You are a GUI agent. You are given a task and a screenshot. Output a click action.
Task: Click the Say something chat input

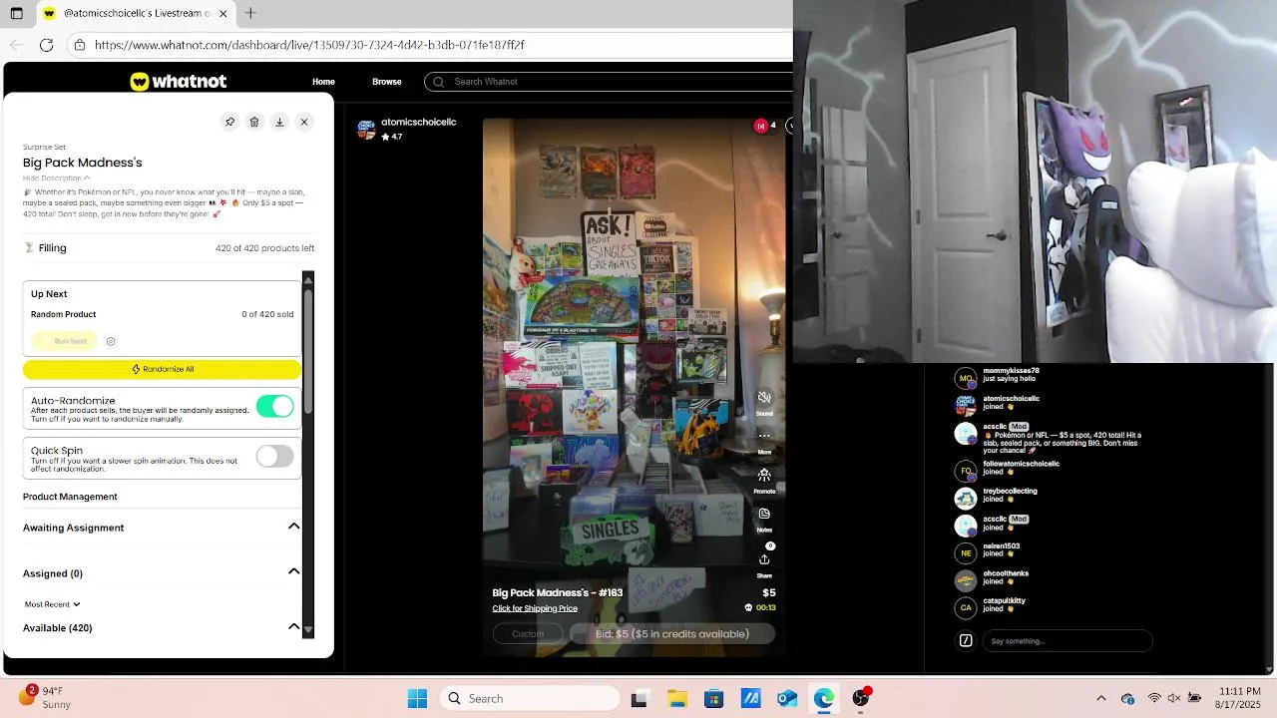1067,641
